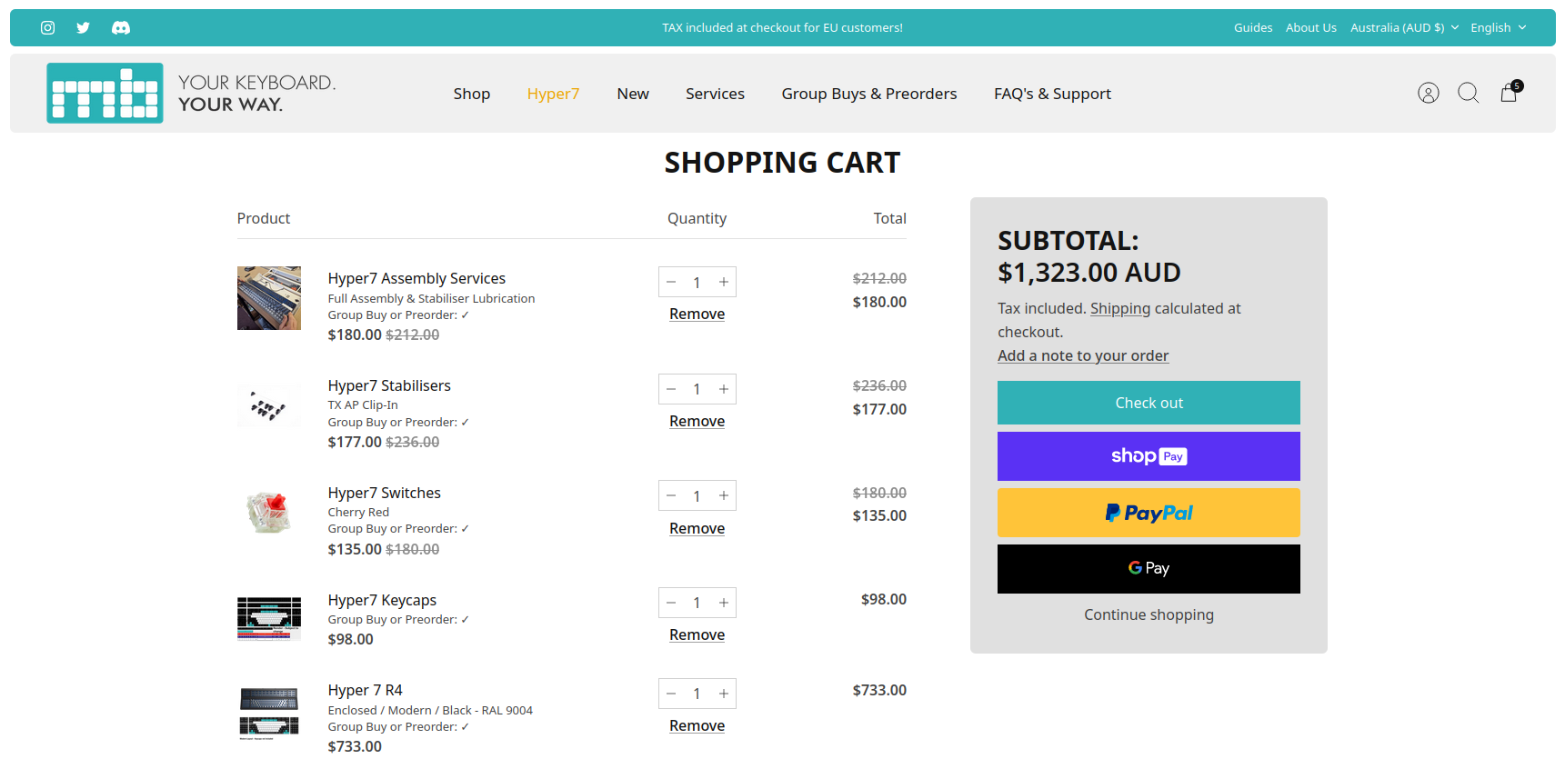The height and width of the screenshot is (769, 1565).
Task: Open FAQ's & Support menu
Action: click(1052, 94)
